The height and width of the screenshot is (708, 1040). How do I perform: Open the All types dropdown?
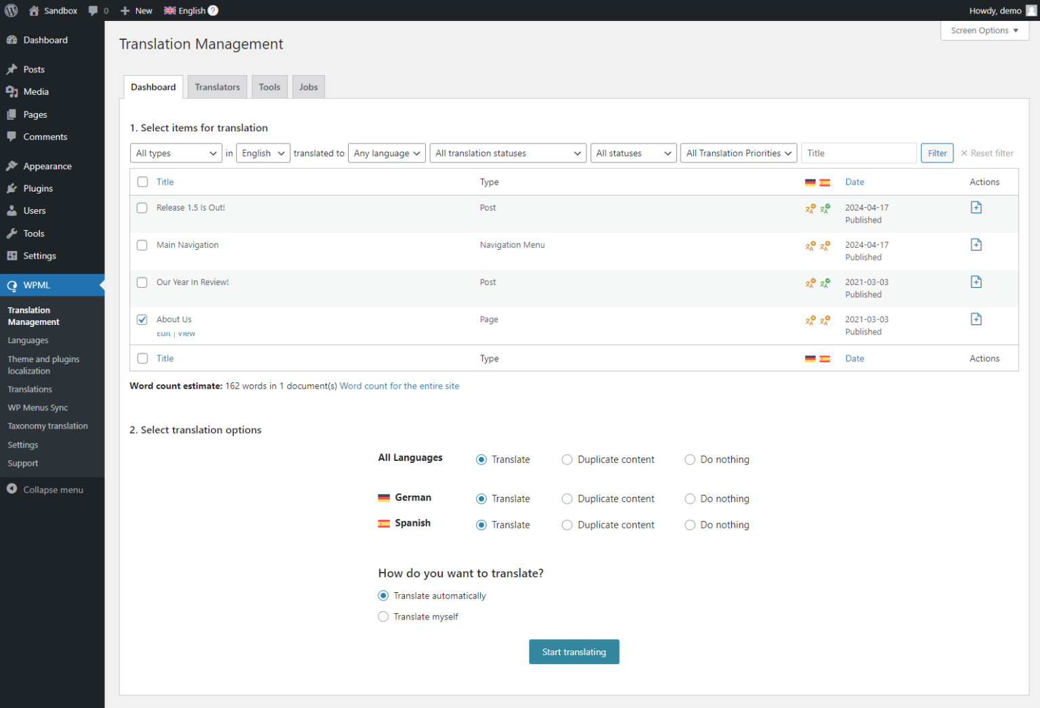click(175, 153)
